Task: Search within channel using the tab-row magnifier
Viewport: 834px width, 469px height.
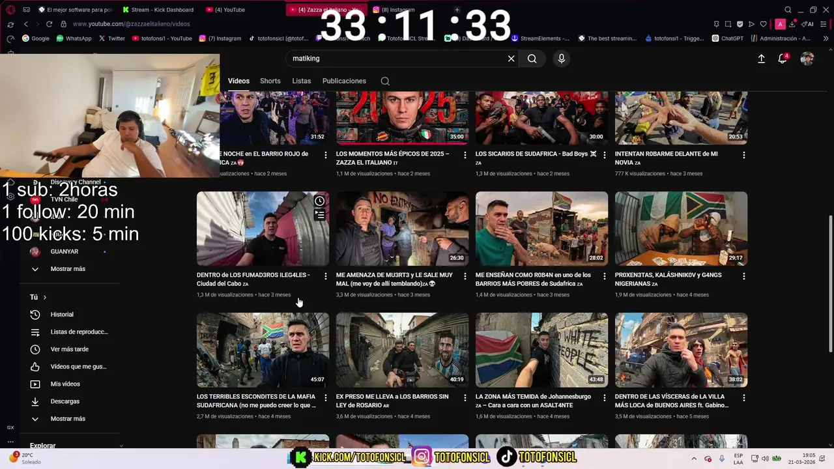Action: click(x=385, y=81)
